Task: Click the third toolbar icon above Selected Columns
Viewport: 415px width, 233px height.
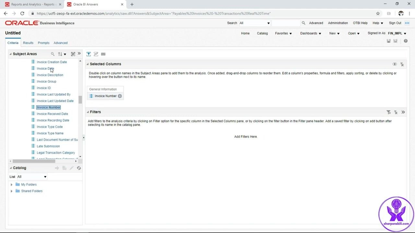Action: coord(103,54)
